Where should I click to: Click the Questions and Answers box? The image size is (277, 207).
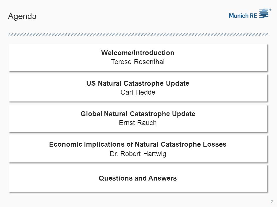point(138,178)
